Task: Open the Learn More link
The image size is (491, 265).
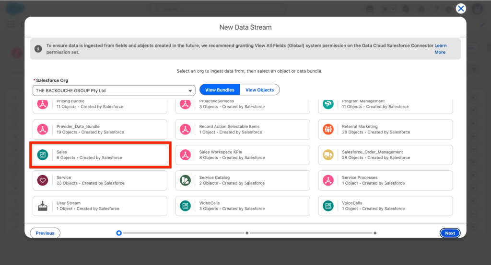Action: 440,49
